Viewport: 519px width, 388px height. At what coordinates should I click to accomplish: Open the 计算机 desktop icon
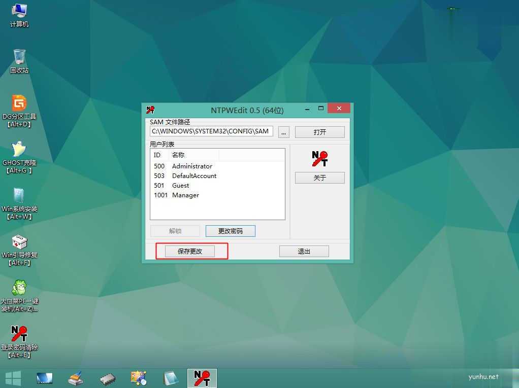[19, 15]
